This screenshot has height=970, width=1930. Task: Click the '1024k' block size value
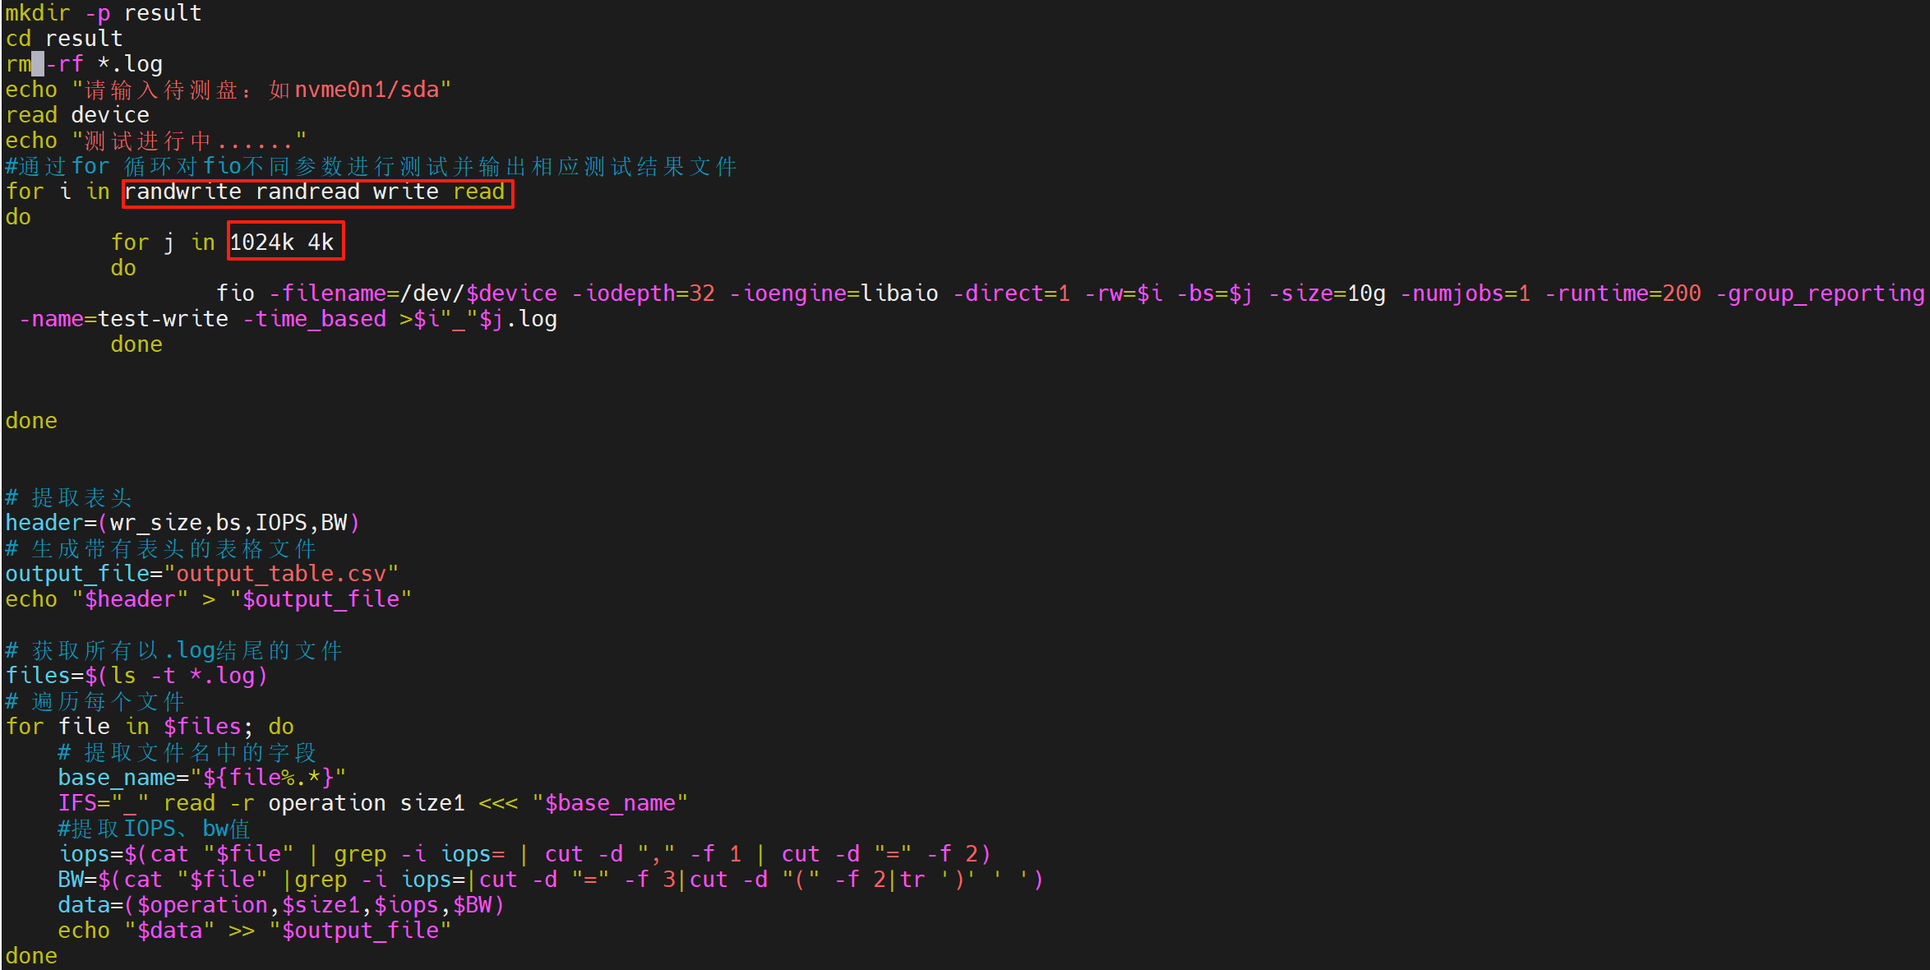click(x=261, y=242)
